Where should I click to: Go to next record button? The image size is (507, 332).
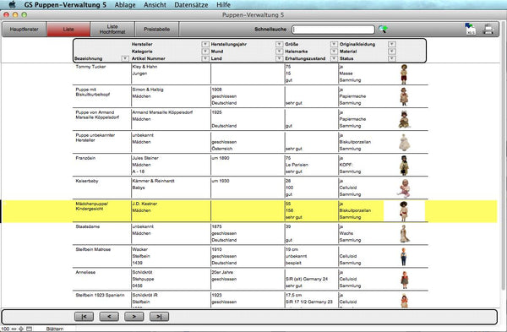click(x=134, y=317)
